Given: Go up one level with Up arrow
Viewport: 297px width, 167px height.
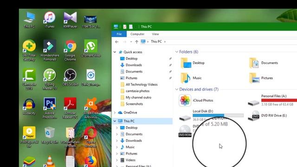Looking at the screenshot, I should pyautogui.click(x=136, y=42).
